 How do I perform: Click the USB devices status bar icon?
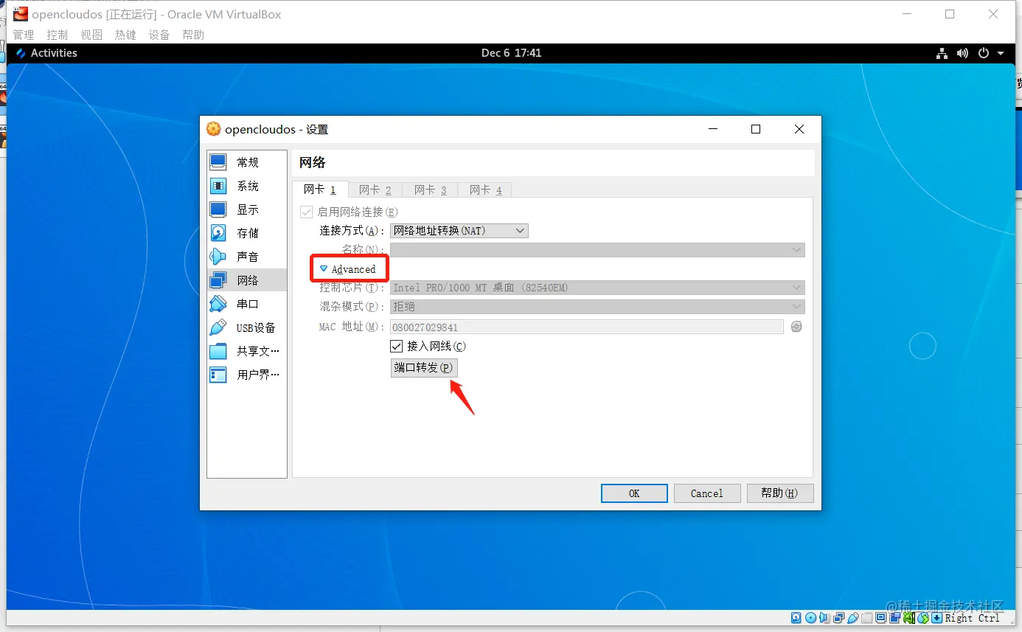pos(852,618)
